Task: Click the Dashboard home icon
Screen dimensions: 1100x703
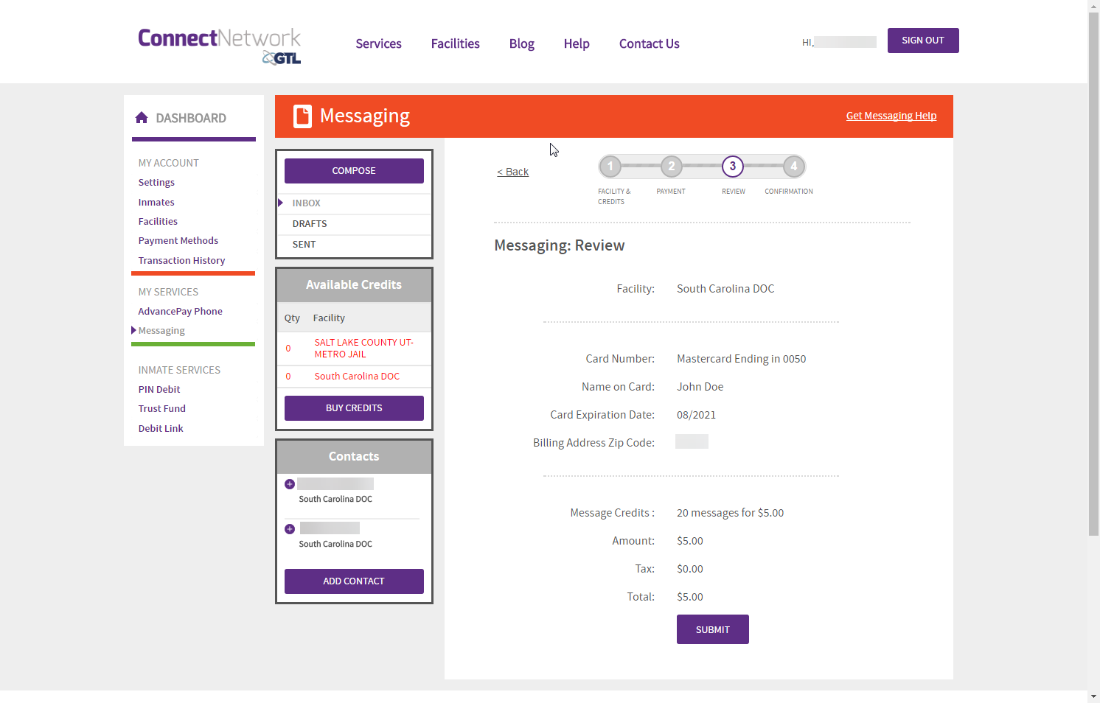Action: [142, 118]
